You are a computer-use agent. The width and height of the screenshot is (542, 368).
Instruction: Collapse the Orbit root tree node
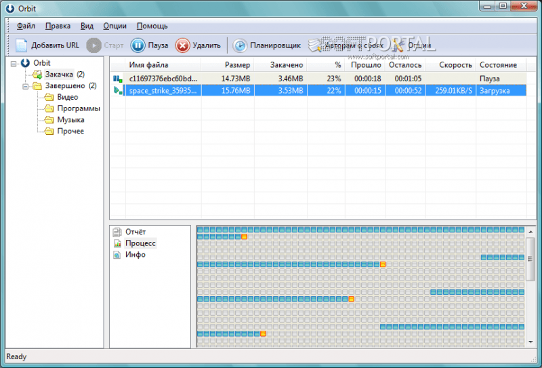pyautogui.click(x=14, y=64)
